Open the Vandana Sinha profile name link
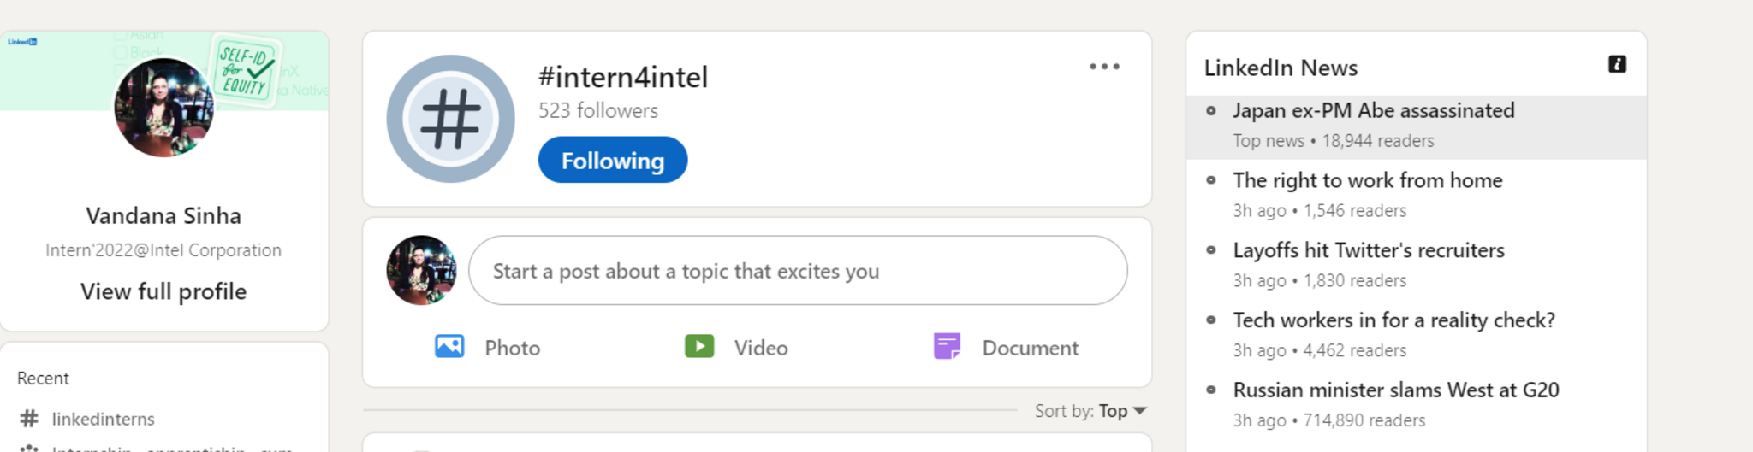The height and width of the screenshot is (452, 1753). point(163,216)
